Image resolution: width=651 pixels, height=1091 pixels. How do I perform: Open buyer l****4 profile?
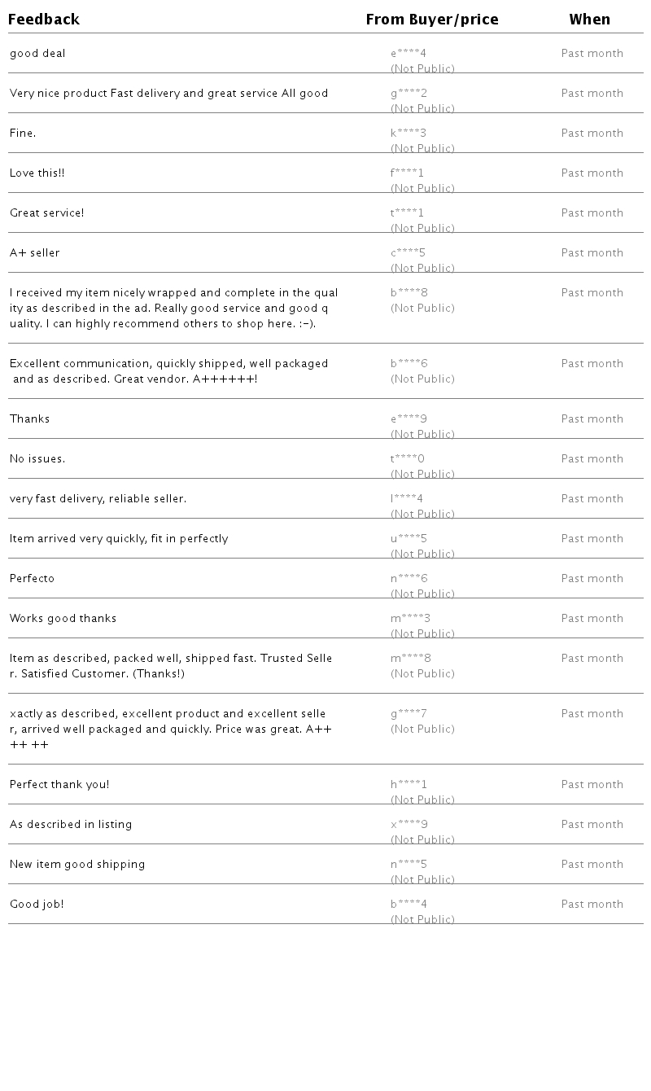click(x=407, y=499)
